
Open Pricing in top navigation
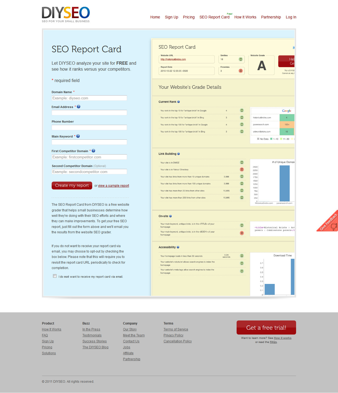point(189,17)
